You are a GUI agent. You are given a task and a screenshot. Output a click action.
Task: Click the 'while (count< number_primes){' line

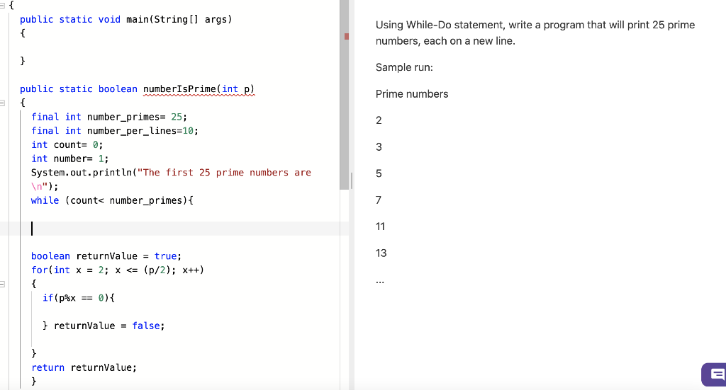pos(112,200)
